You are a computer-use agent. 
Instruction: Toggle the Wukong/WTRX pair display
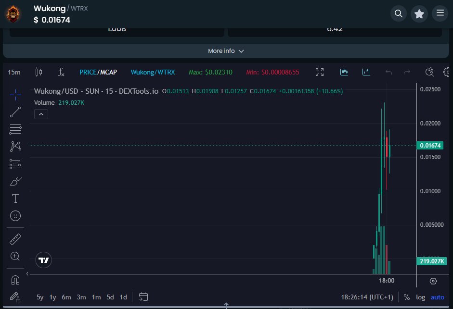coord(153,72)
